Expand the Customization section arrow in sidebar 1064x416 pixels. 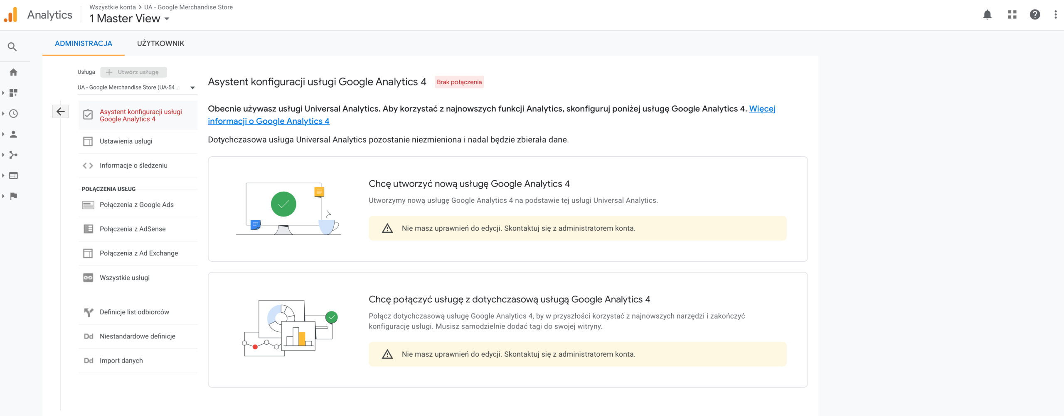(3, 93)
